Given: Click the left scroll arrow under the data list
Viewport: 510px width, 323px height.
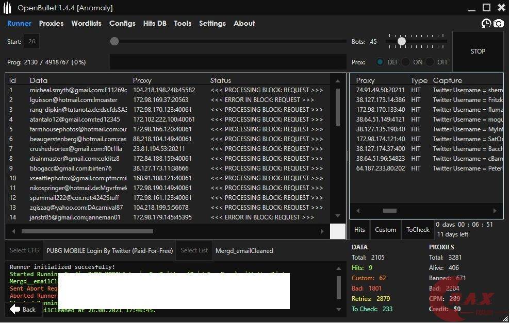Looking at the screenshot, I should tap(13, 231).
